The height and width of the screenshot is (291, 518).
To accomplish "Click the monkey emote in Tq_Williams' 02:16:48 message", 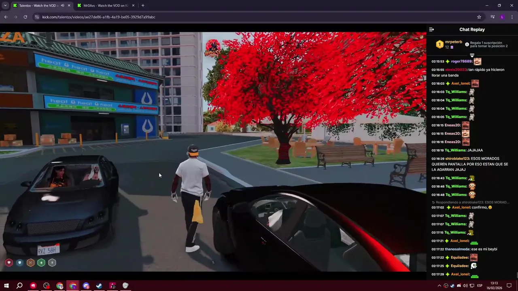I will click(x=472, y=195).
